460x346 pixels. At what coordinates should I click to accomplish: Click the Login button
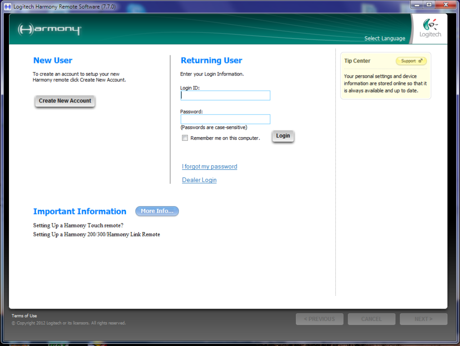[283, 136]
